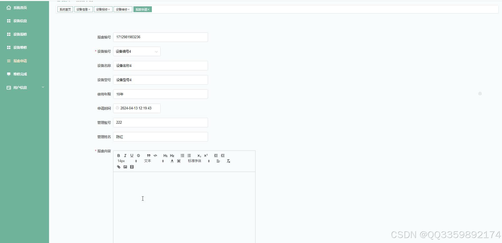The image size is (502, 243).
Task: Close the 设备信息 tab
Action: point(89,9)
